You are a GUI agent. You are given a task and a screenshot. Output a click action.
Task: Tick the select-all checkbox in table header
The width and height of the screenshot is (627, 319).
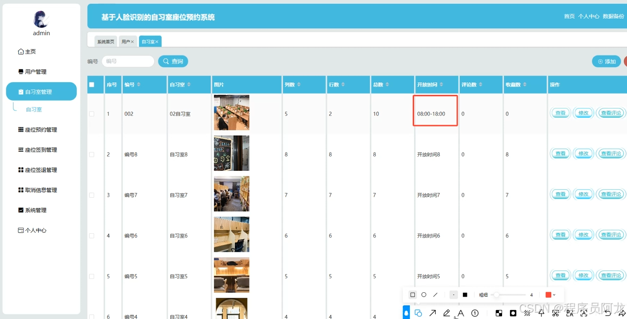(x=91, y=85)
